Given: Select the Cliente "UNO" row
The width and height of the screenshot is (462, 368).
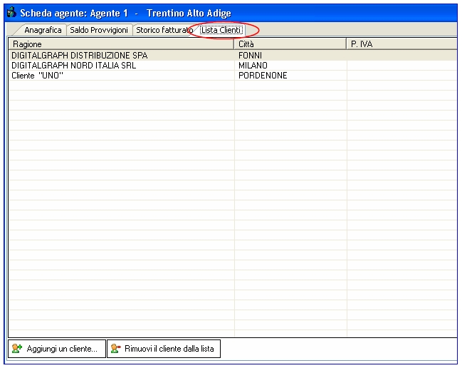Looking at the screenshot, I should [233, 76].
